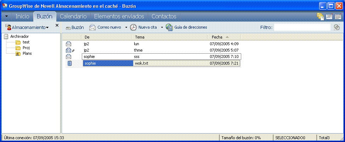Image resolution: width=345 pixels, height=142 pixels.
Task: Click the main window layout icon in nav bar
Action: [329, 17]
